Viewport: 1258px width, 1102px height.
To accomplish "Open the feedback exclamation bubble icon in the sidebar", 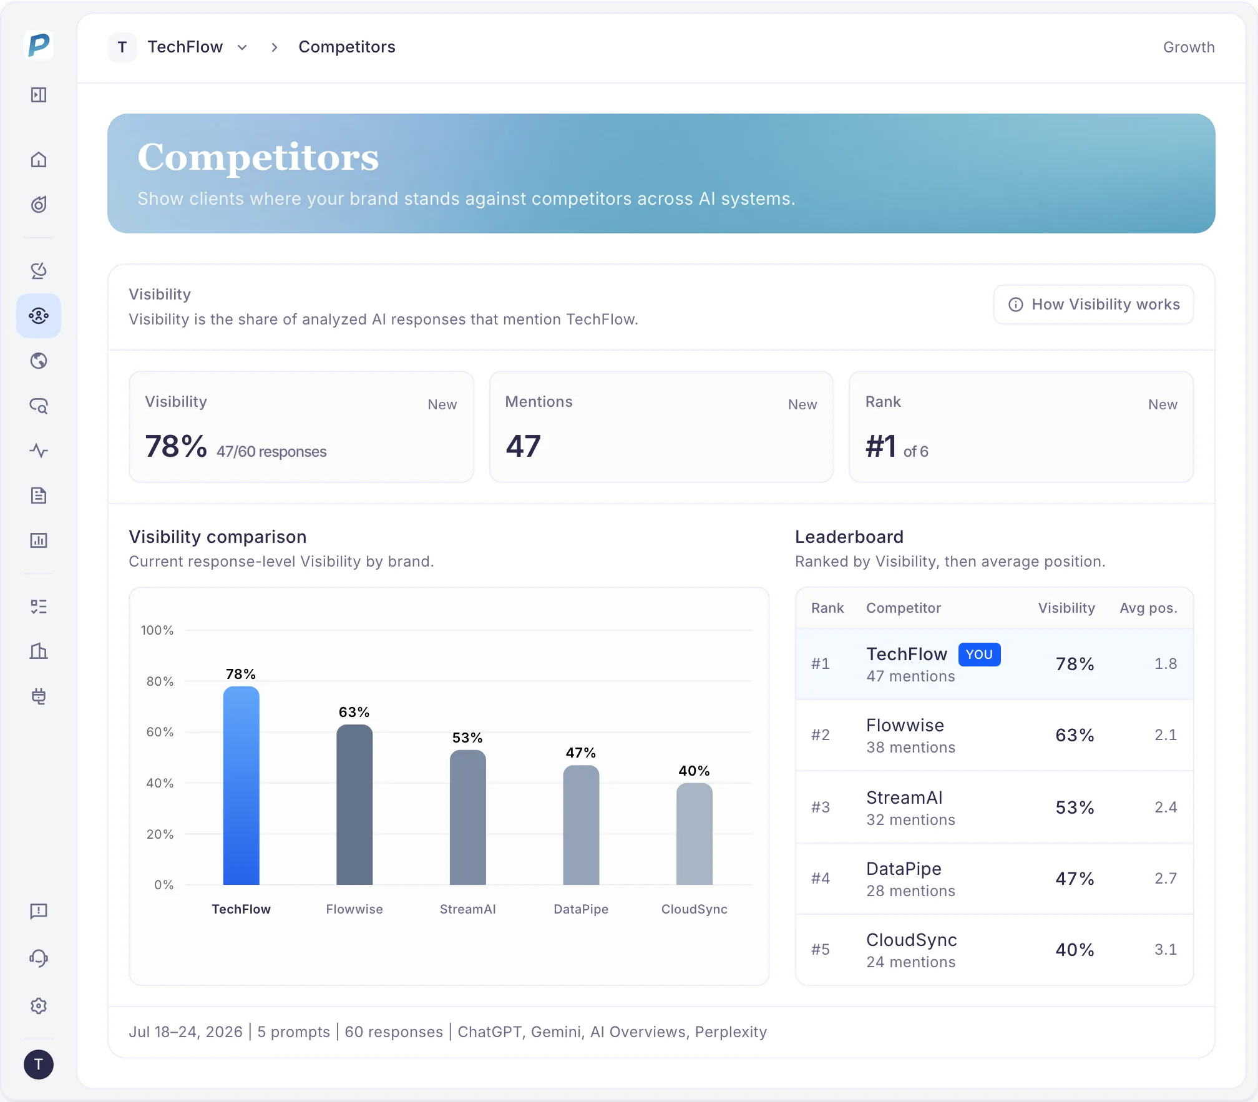I will [x=39, y=911].
